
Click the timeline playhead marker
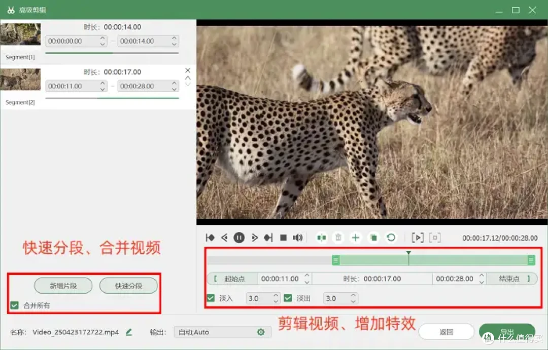coord(408,253)
